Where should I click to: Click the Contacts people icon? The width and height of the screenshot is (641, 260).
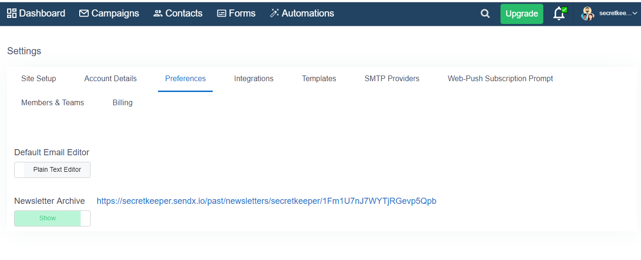[158, 14]
